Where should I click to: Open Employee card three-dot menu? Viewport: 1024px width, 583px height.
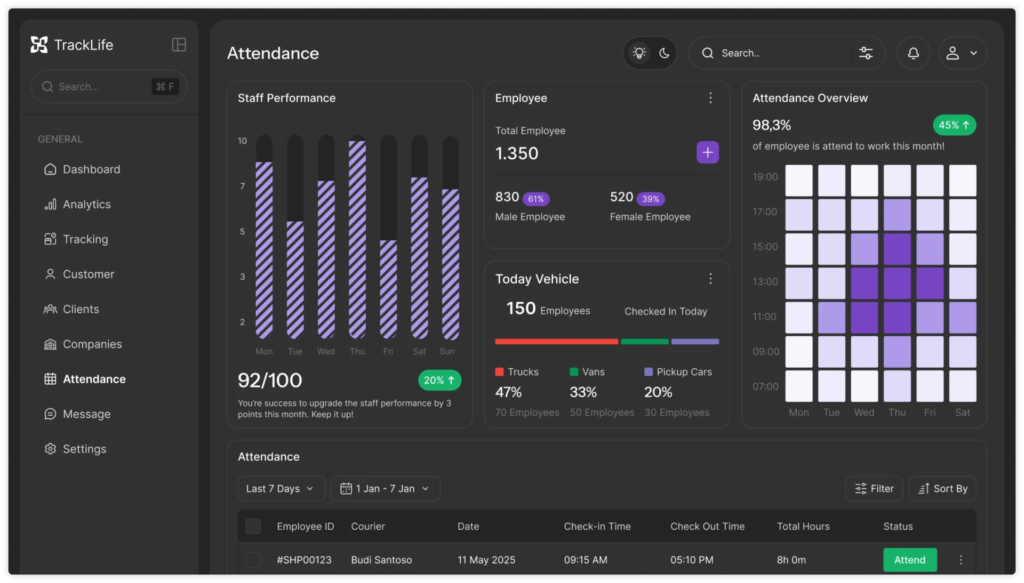coord(710,98)
